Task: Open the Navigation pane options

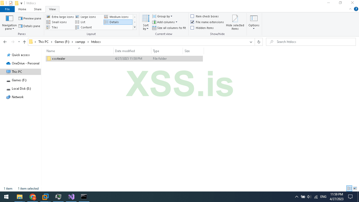Action: tap(9, 23)
